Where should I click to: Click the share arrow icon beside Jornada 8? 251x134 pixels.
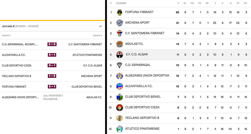click(x=100, y=26)
